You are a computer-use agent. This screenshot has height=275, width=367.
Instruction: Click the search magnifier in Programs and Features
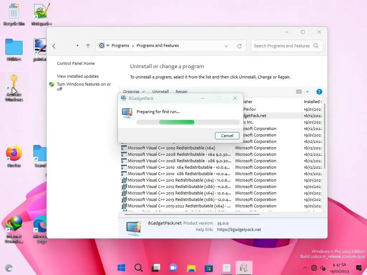click(316, 46)
